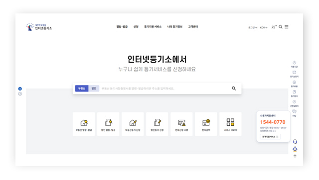
Task: Open 부동산 열람·발급 house icon card
Action: 84,124
